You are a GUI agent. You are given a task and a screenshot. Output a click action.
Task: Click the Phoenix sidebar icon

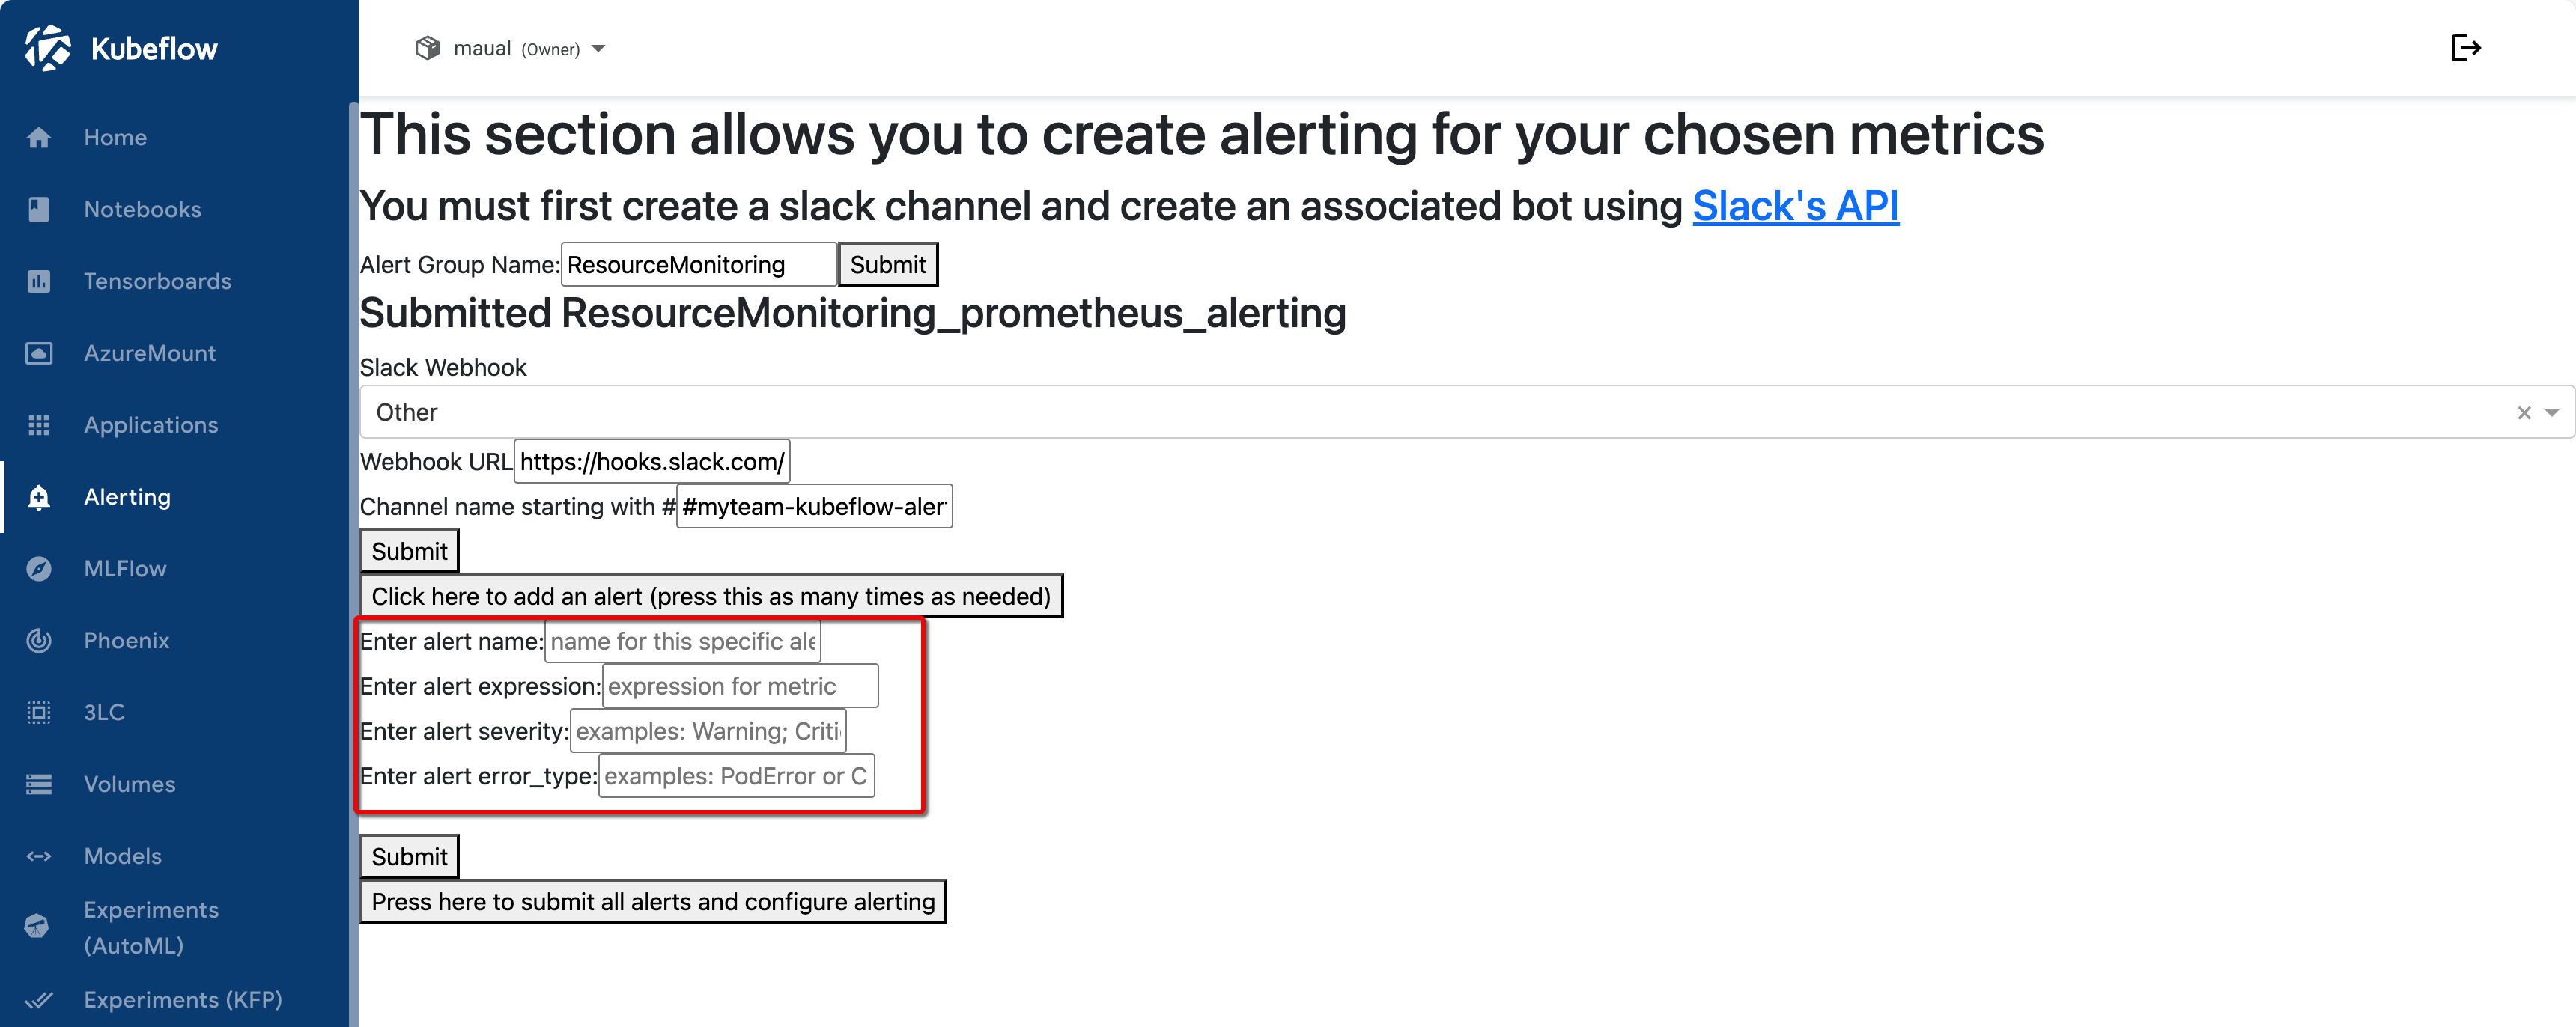pyautogui.click(x=40, y=640)
